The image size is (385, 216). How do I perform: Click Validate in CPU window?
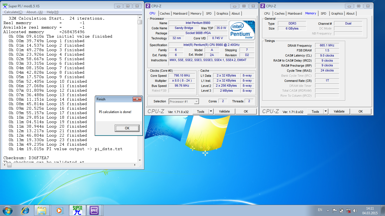click(x=224, y=111)
